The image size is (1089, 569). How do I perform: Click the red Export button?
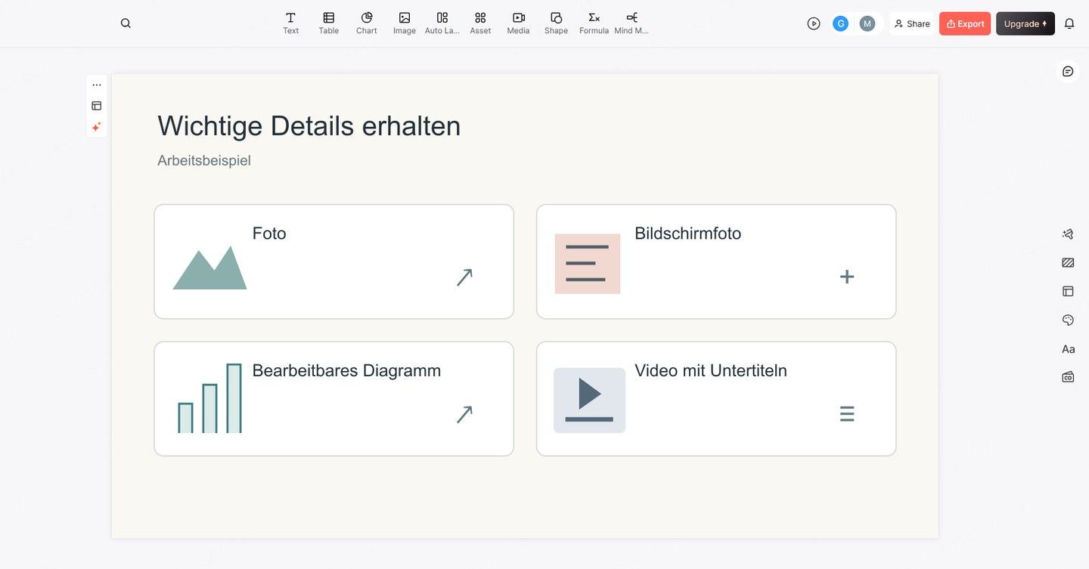click(965, 23)
